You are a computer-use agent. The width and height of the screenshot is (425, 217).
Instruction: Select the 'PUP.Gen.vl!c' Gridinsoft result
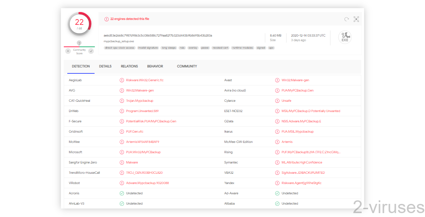tap(135, 132)
